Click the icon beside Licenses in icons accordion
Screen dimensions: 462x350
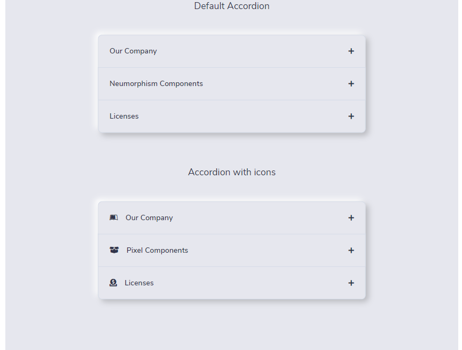(x=113, y=283)
